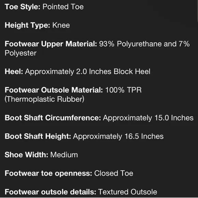Click the 'Height Type:' label

pyautogui.click(x=27, y=25)
